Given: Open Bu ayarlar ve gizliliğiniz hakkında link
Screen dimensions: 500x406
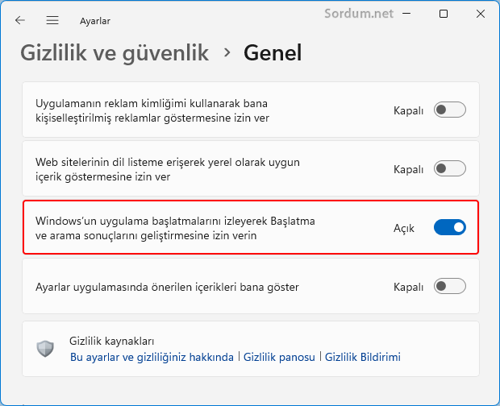Looking at the screenshot, I should [x=152, y=357].
